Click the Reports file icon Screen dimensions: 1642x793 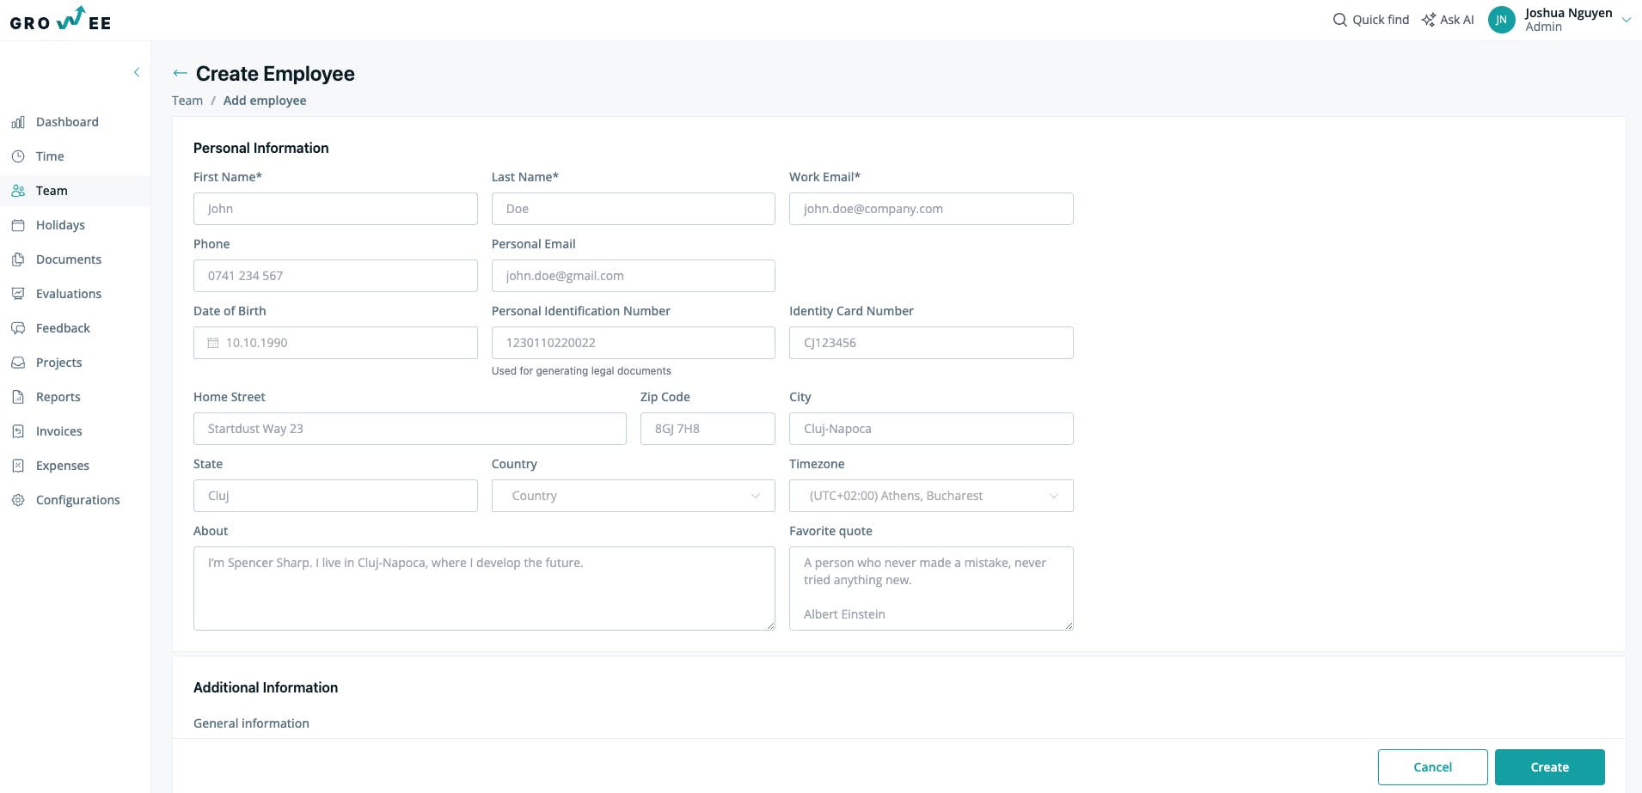[x=18, y=397]
